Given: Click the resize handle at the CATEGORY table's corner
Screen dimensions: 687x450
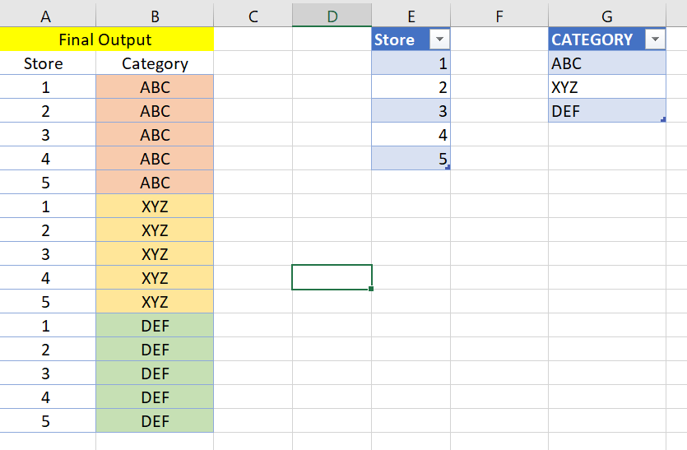Looking at the screenshot, I should point(663,119).
